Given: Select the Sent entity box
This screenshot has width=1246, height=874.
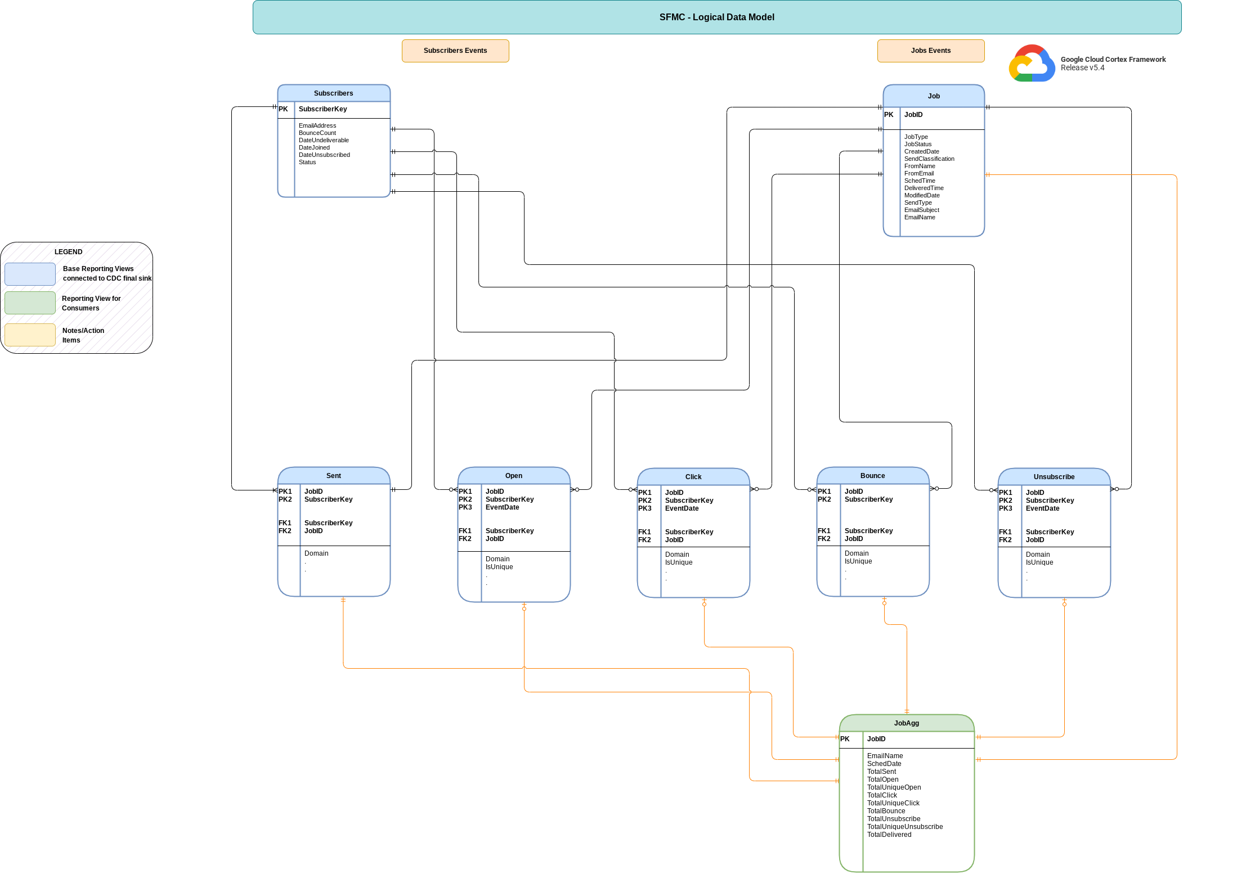Looking at the screenshot, I should pos(333,531).
